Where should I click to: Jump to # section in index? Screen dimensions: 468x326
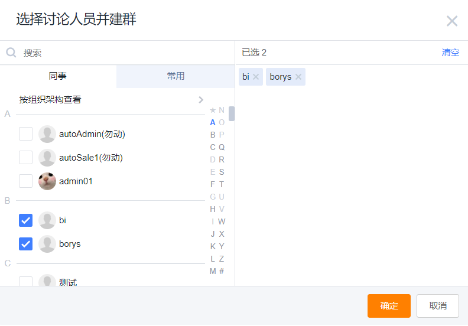[x=222, y=271]
